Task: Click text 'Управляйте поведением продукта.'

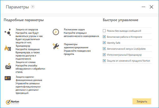Action: [x=77, y=53]
